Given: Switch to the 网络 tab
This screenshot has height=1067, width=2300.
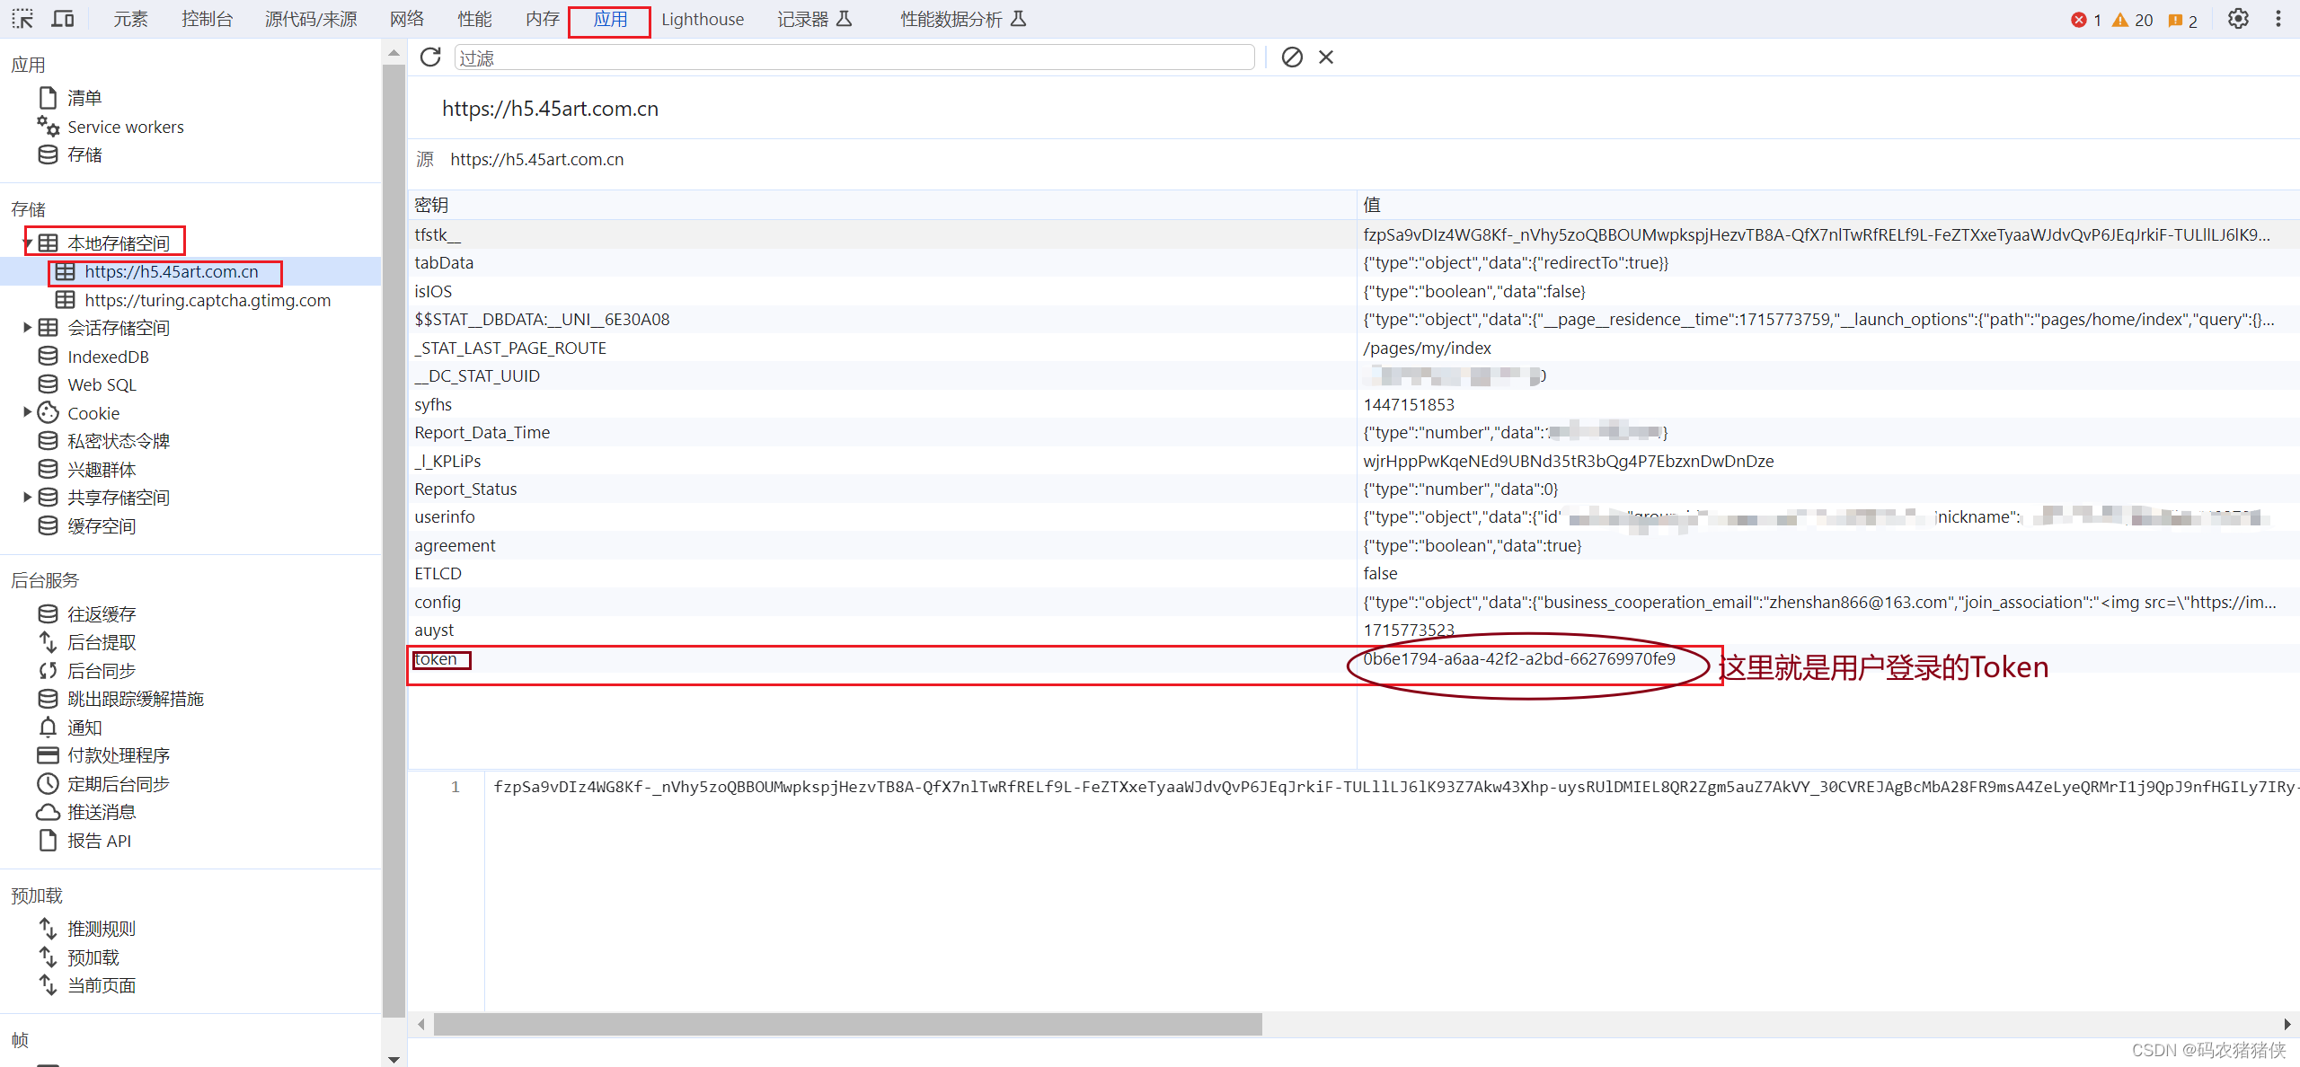Looking at the screenshot, I should click(407, 19).
